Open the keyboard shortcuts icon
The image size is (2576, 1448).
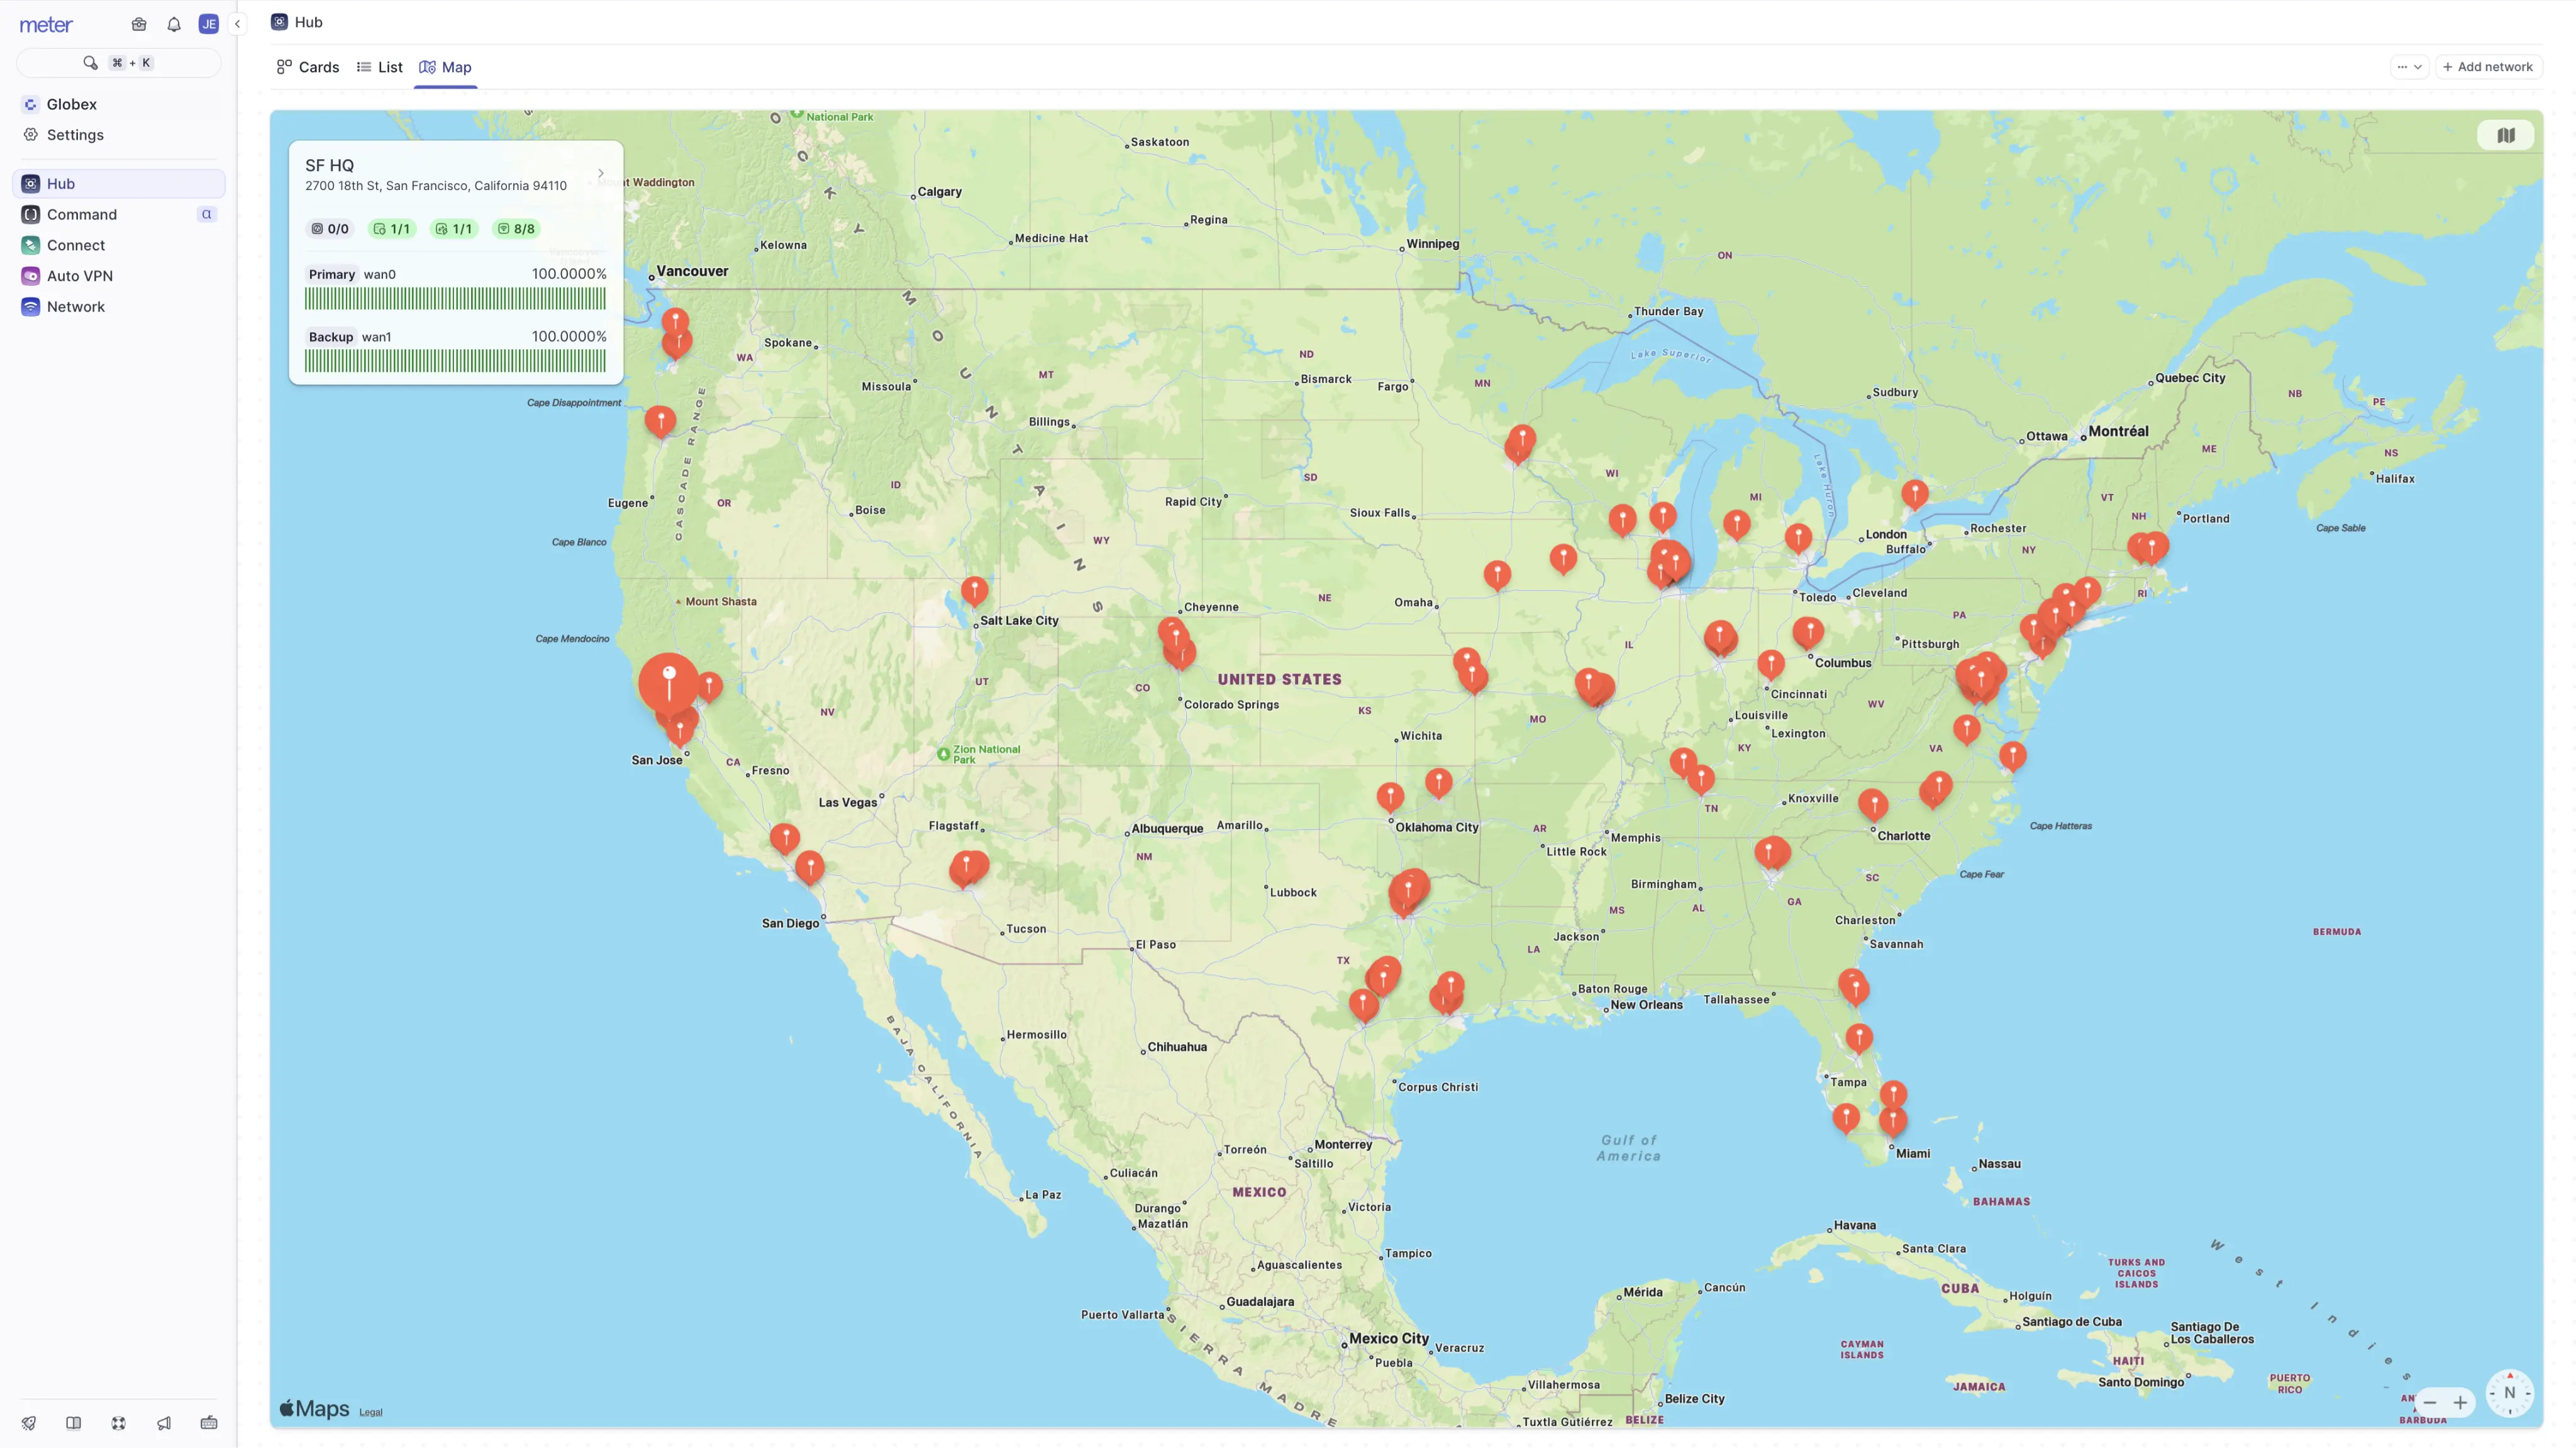[x=209, y=1423]
